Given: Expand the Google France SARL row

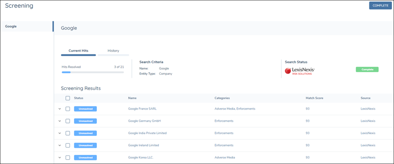Looking at the screenshot, I should tap(60, 109).
